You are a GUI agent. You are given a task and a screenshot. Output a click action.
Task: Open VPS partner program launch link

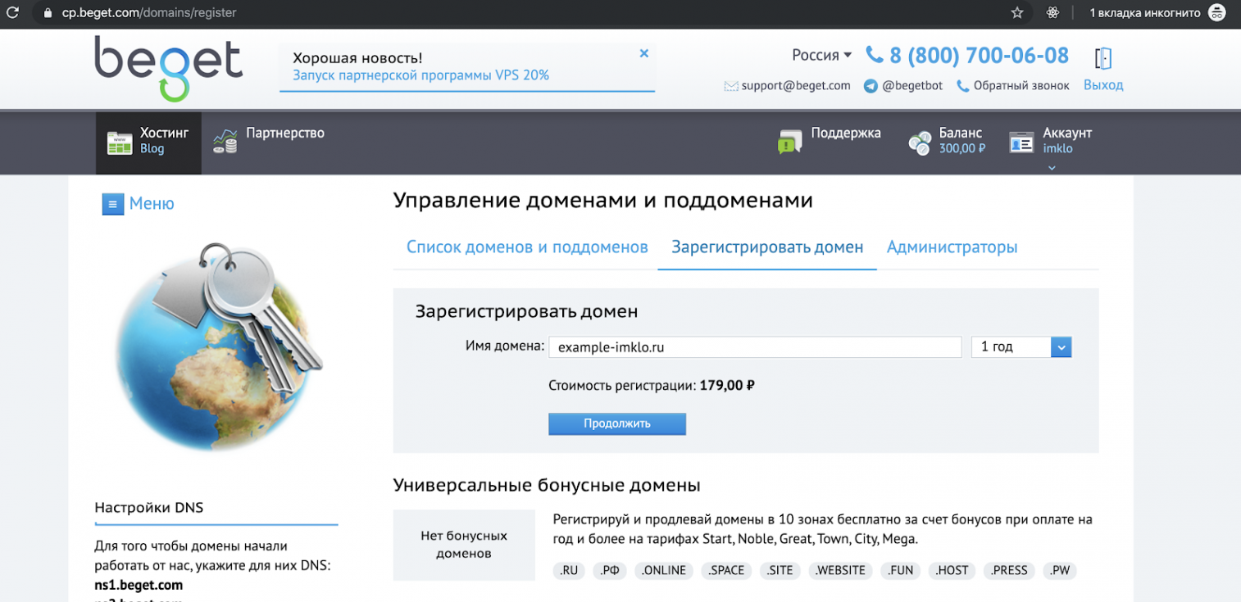(x=420, y=75)
